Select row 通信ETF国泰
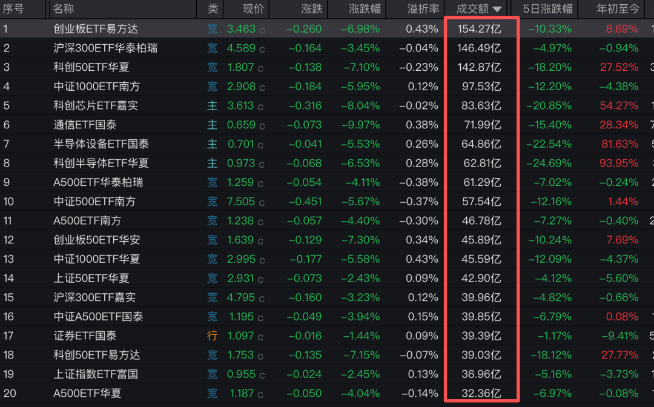This screenshot has height=407, width=654. [x=327, y=125]
